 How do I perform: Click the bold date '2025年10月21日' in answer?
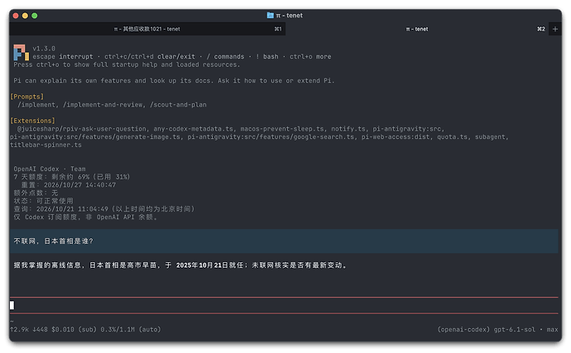click(x=202, y=265)
